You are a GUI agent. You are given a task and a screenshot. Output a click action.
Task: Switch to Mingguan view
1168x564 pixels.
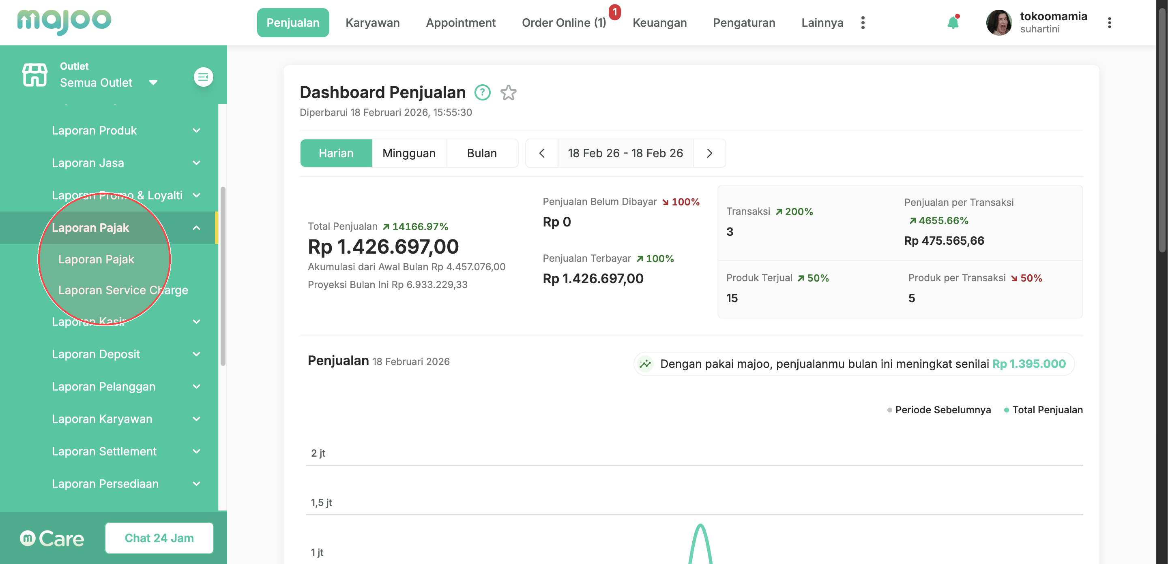coord(408,153)
